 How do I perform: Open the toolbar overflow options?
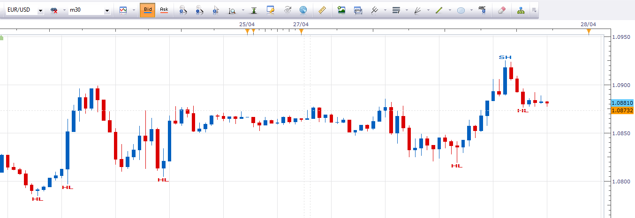[x=535, y=10]
